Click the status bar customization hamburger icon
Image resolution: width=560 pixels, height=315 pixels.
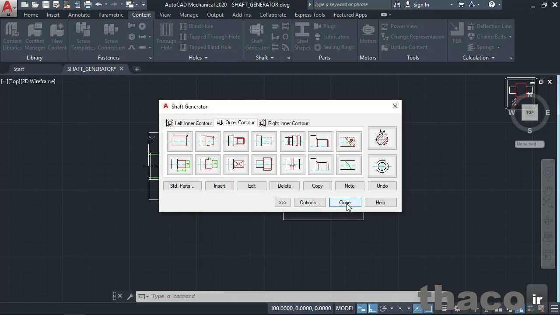pyautogui.click(x=554, y=308)
